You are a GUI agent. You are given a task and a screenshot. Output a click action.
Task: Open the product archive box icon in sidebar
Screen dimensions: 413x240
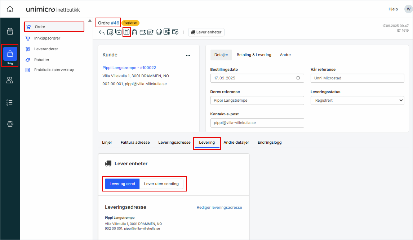click(x=10, y=31)
